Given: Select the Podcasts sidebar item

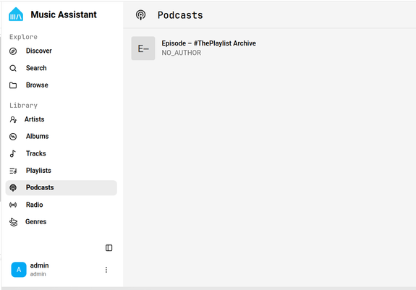Looking at the screenshot, I should coord(61,188).
